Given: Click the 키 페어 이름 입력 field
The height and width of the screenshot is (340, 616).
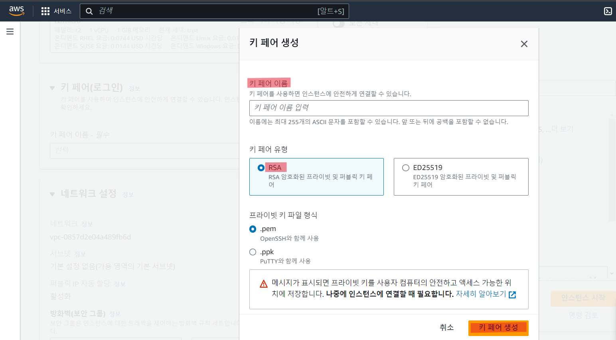Looking at the screenshot, I should point(389,108).
